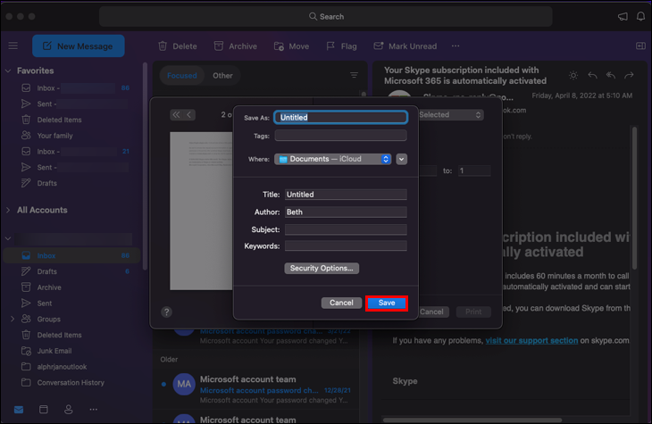This screenshot has height=424, width=652.
Task: Click the Archive toolbar button
Action: pos(234,46)
